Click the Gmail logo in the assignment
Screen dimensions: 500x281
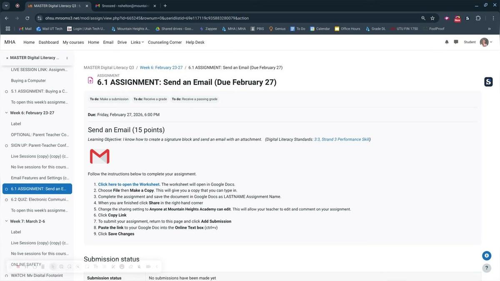tap(100, 156)
